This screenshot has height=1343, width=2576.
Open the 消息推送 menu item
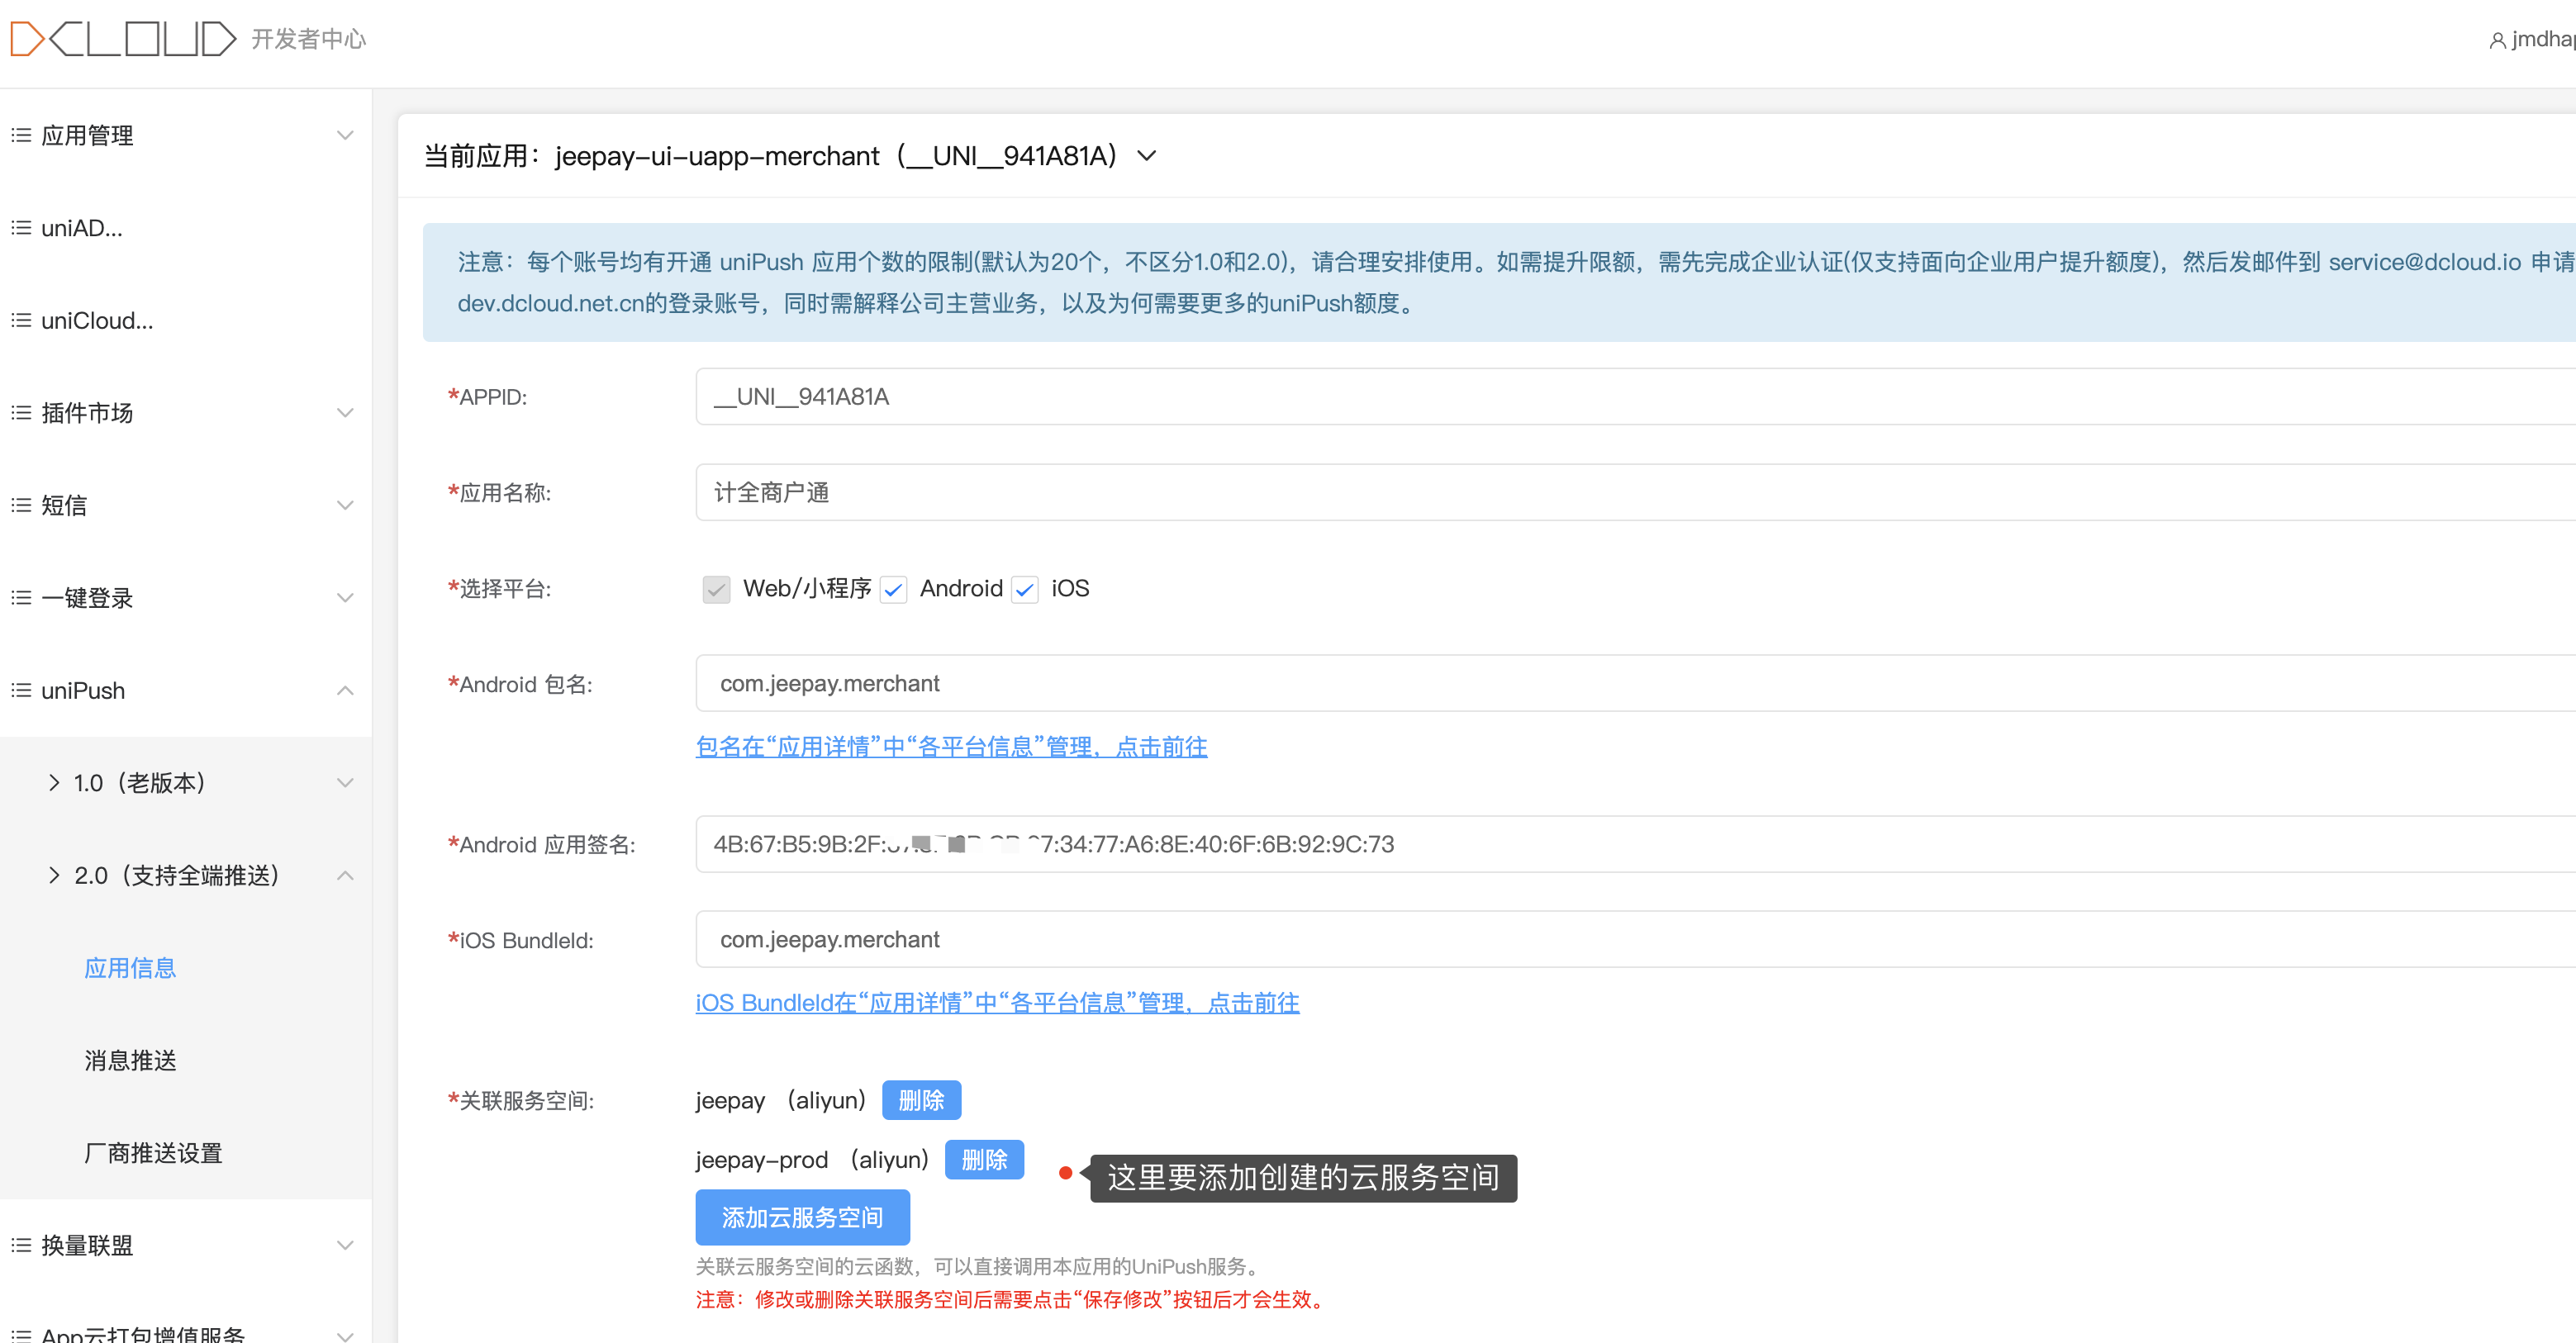point(130,1060)
